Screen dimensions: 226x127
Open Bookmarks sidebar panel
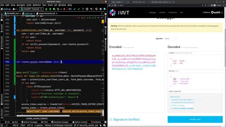click(2, 99)
